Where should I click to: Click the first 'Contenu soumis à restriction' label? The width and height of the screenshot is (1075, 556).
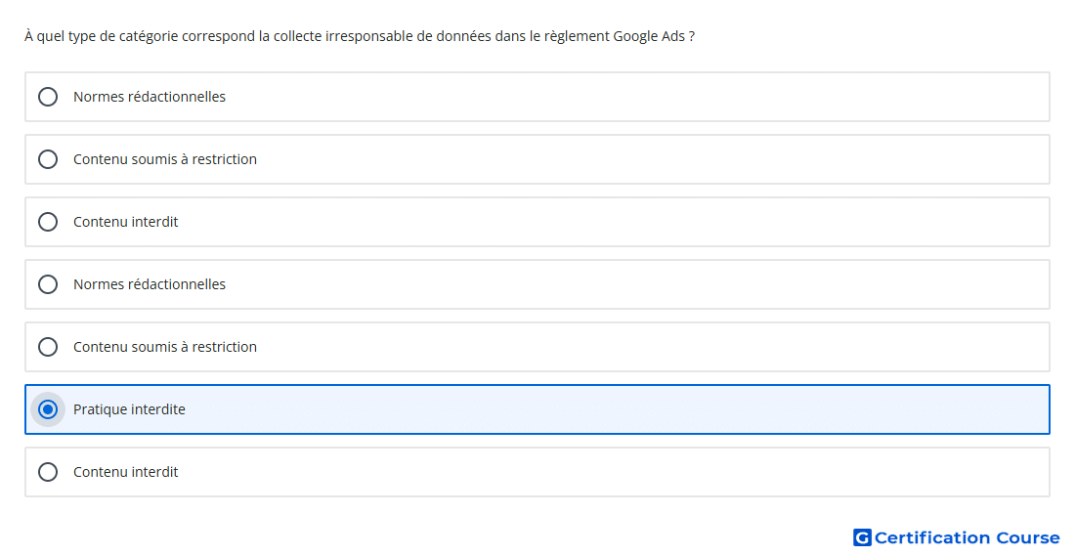[165, 159]
